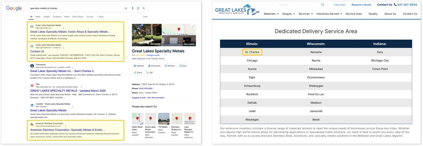423x146 pixels.
Task: Switch to the Shopping search tab
Action: click(x=57, y=17)
